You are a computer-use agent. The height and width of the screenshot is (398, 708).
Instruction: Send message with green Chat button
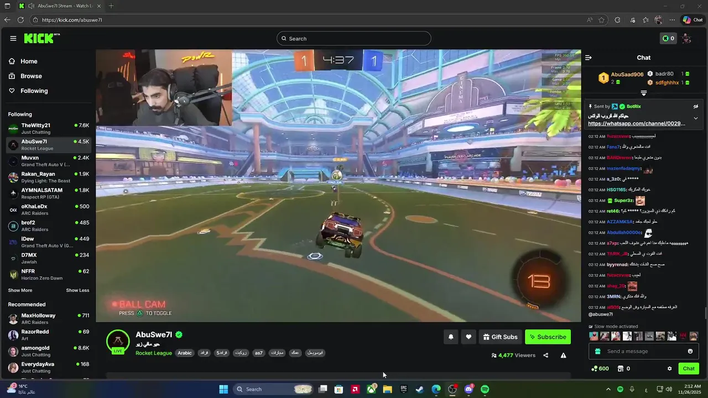coord(689,369)
